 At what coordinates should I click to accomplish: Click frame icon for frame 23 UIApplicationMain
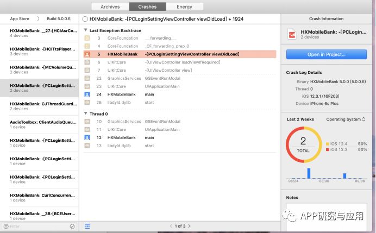click(x=87, y=86)
